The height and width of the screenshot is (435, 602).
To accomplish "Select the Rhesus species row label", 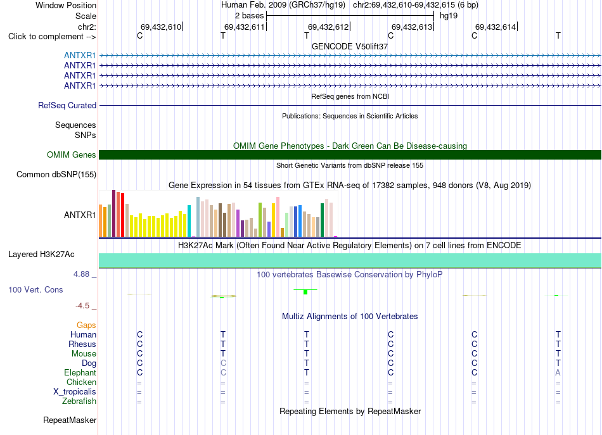I will (x=82, y=344).
